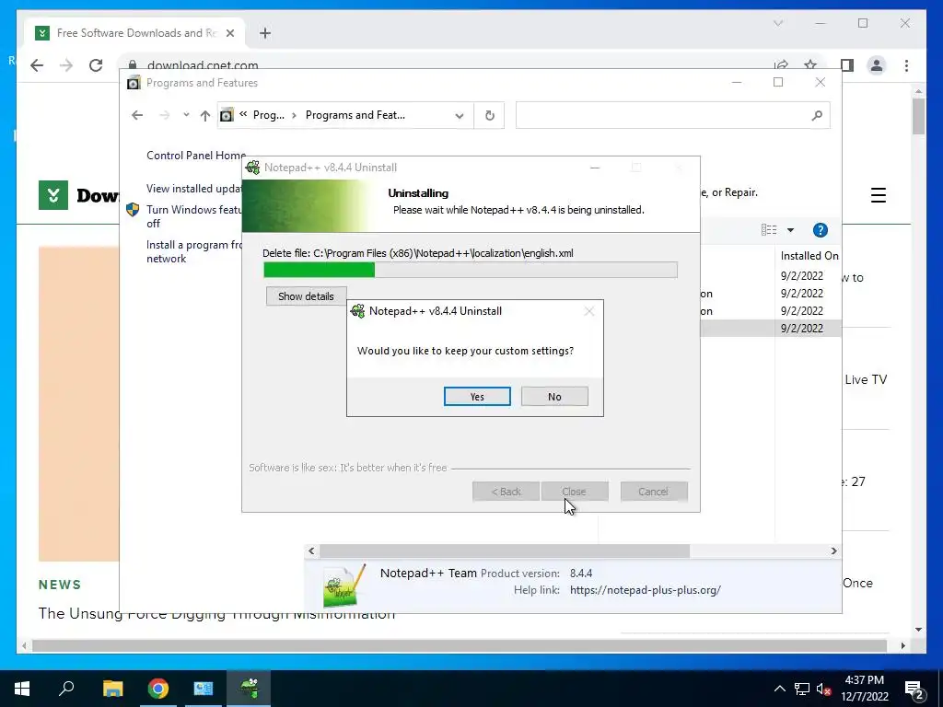Image resolution: width=943 pixels, height=707 pixels.
Task: Refresh the Programs and Features list
Action: click(490, 115)
